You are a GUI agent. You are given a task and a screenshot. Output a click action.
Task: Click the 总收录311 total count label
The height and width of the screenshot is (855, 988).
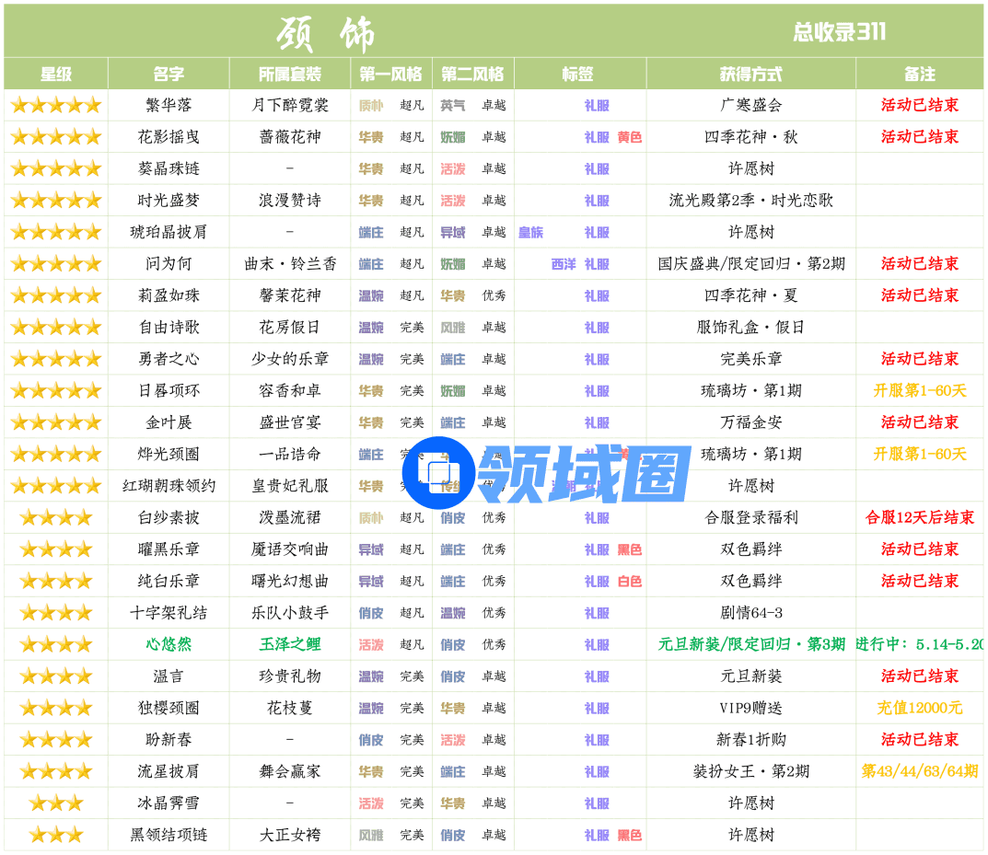pyautogui.click(x=839, y=32)
